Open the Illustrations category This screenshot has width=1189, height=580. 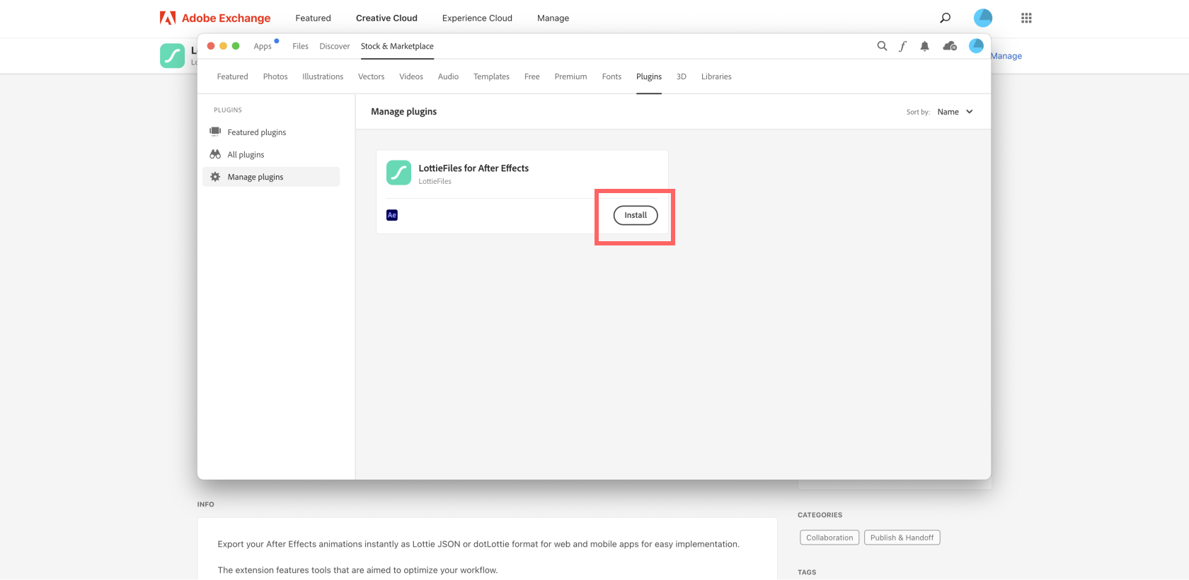click(x=323, y=76)
